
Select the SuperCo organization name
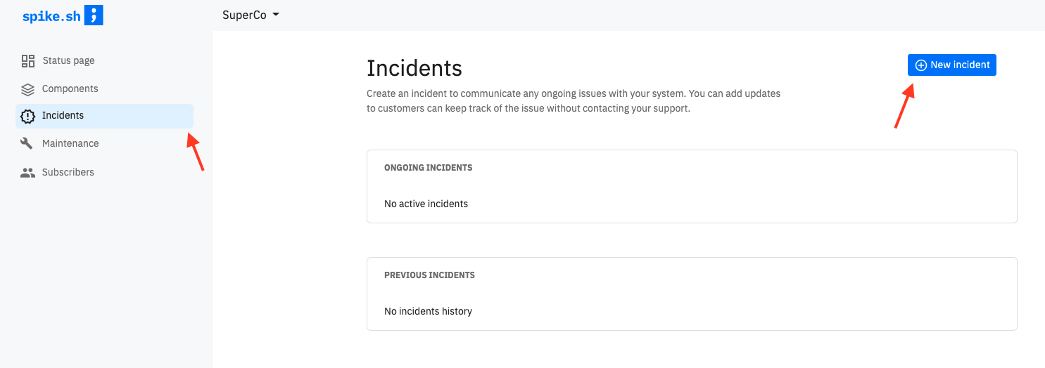[244, 15]
